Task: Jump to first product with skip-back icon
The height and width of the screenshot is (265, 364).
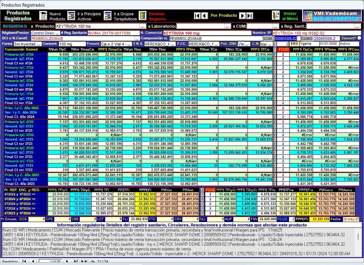Action: tap(197, 16)
